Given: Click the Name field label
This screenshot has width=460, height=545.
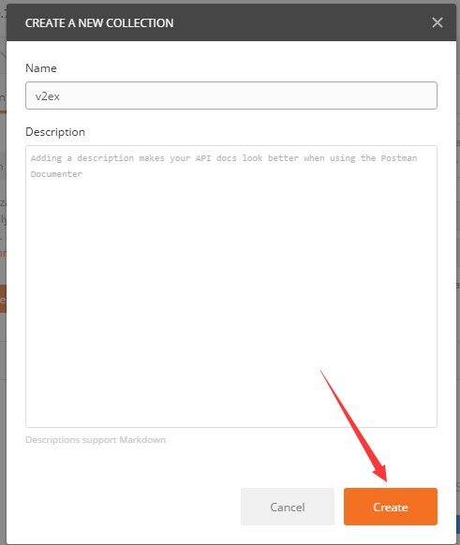Looking at the screenshot, I should click(41, 68).
